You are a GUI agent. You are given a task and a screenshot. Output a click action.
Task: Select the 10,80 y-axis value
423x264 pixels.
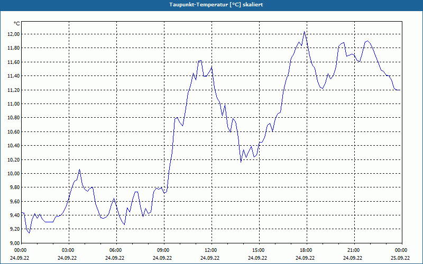click(14, 118)
